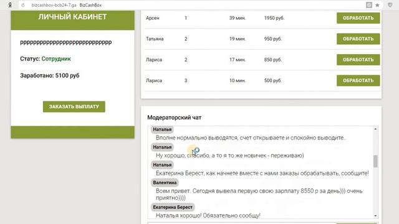Click the 17 мин. time value
399x224 pixels.
click(x=238, y=60)
